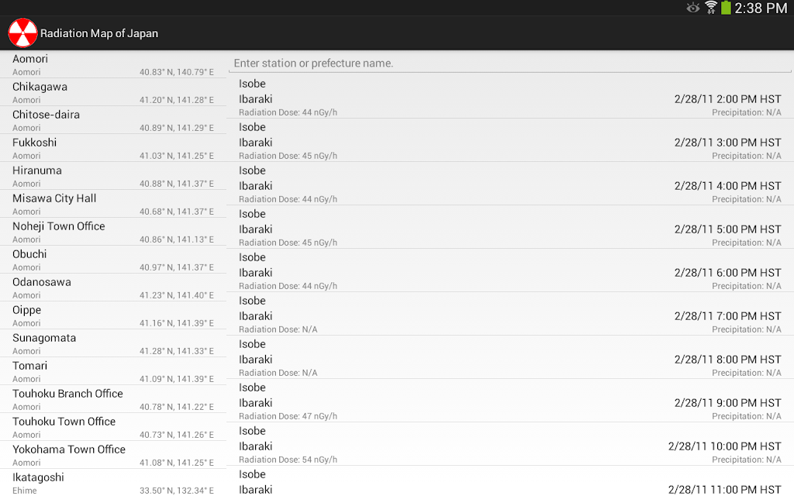Open Isobe reading with 54 nGy/h dose

click(510, 444)
